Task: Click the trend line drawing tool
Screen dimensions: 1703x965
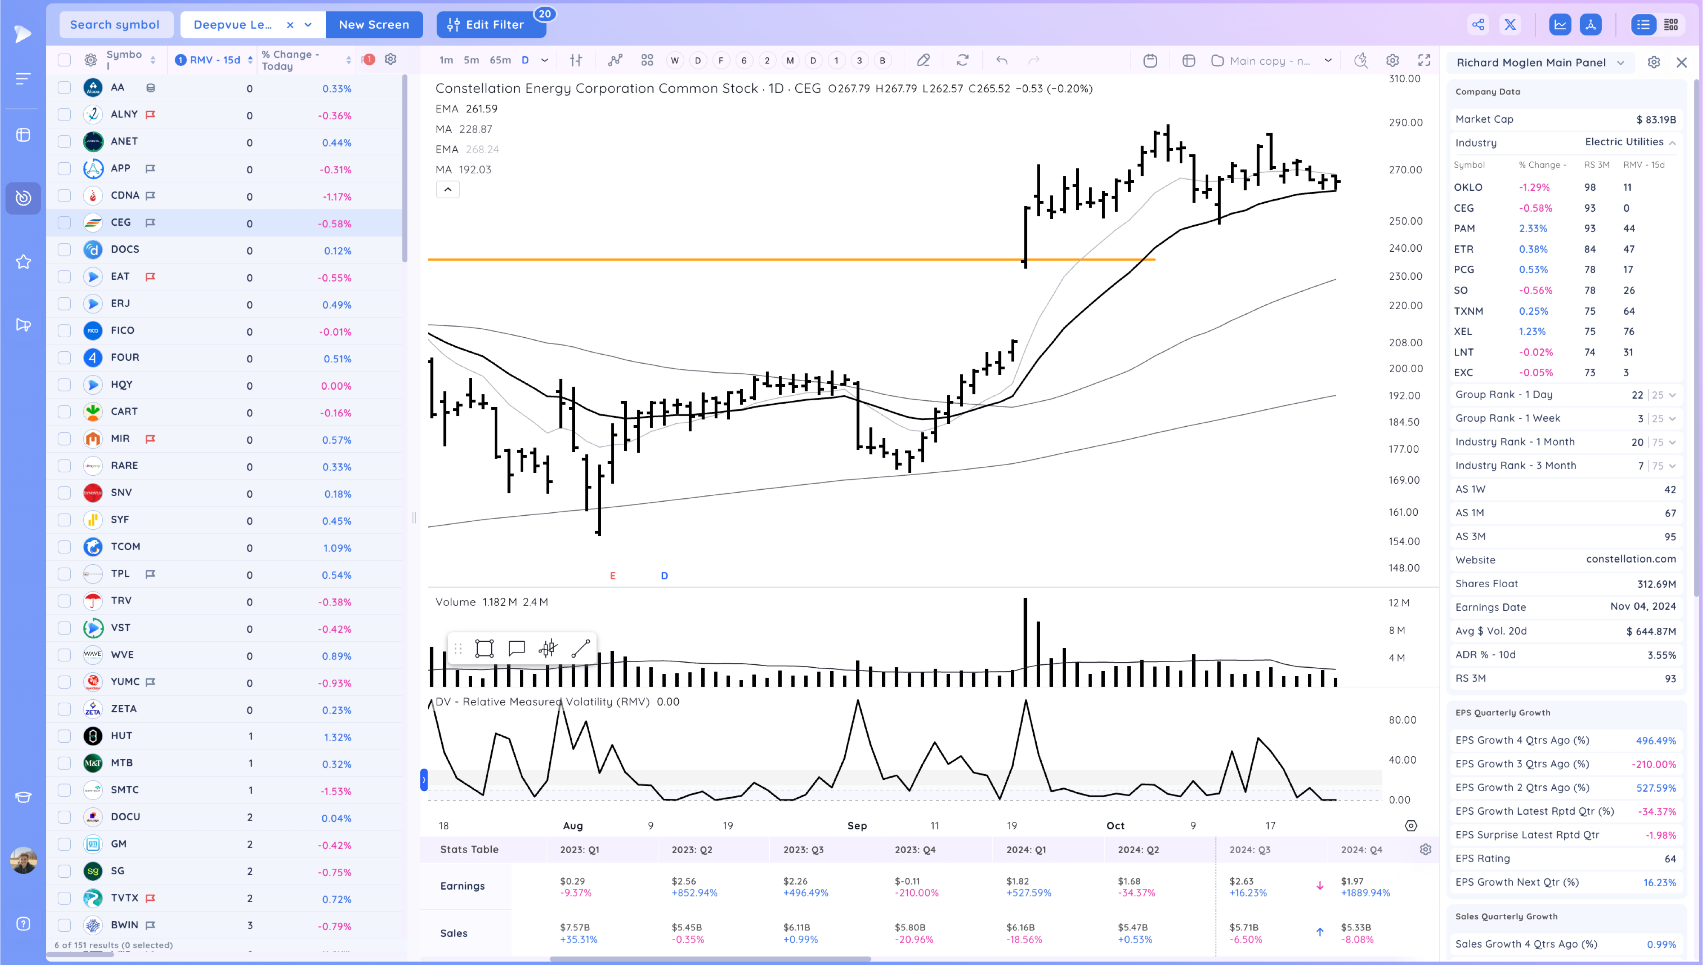Action: coord(580,648)
